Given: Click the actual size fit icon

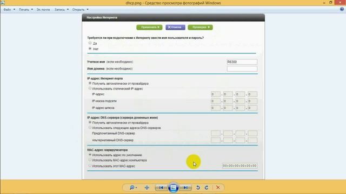Looking at the screenshot, I should (147, 188).
